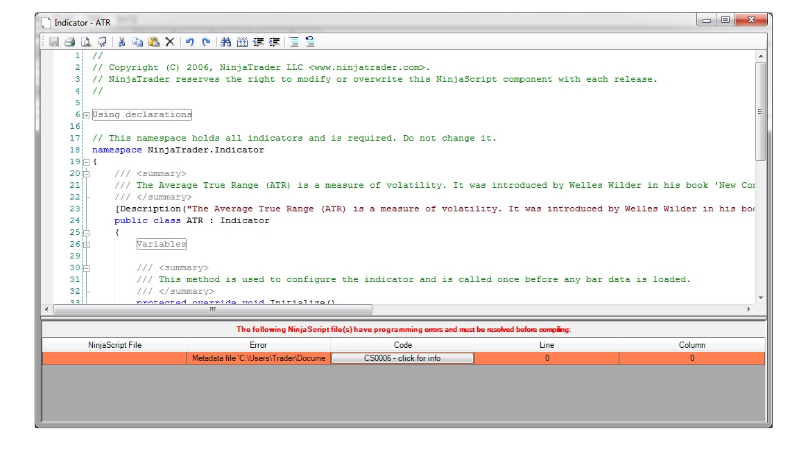Click the horizontal scrollbar left arrow
Viewport: 799px width, 449px height.
pos(47,309)
